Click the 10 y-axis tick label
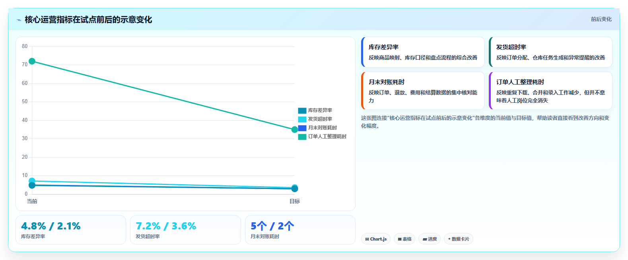The image size is (628, 260). coord(25,175)
